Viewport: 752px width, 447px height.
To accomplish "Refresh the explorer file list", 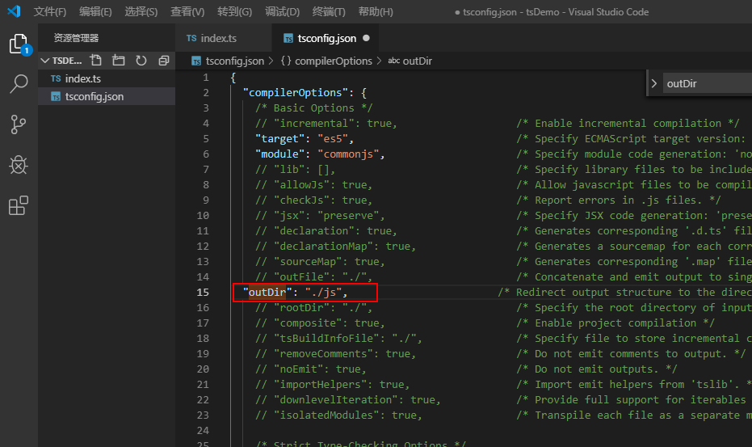I will [x=141, y=61].
